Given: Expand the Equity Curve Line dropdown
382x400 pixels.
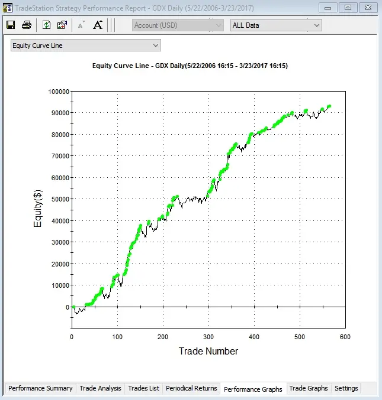Looking at the screenshot, I should pyautogui.click(x=86, y=45).
